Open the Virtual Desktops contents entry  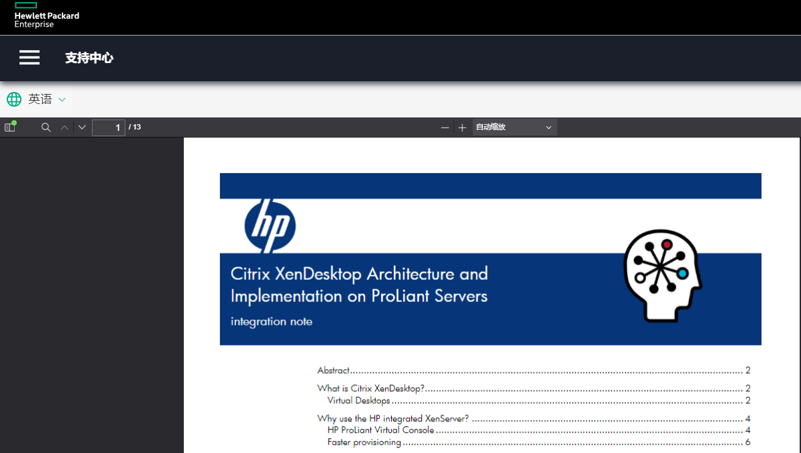[539, 401]
